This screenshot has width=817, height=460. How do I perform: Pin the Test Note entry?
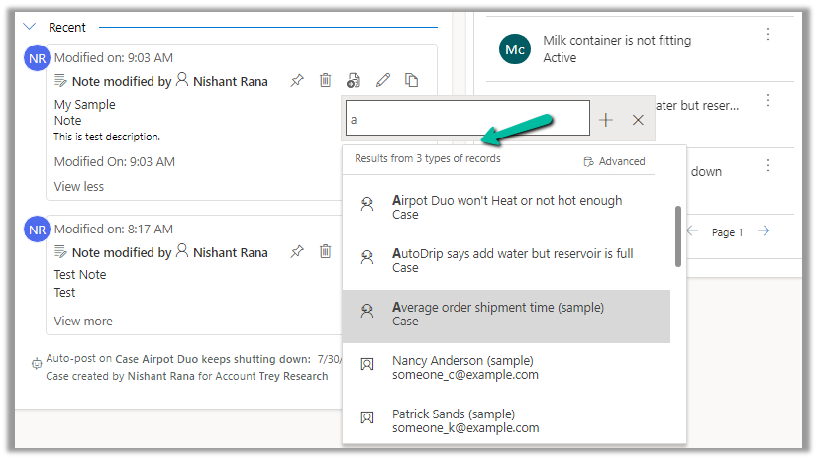point(297,252)
